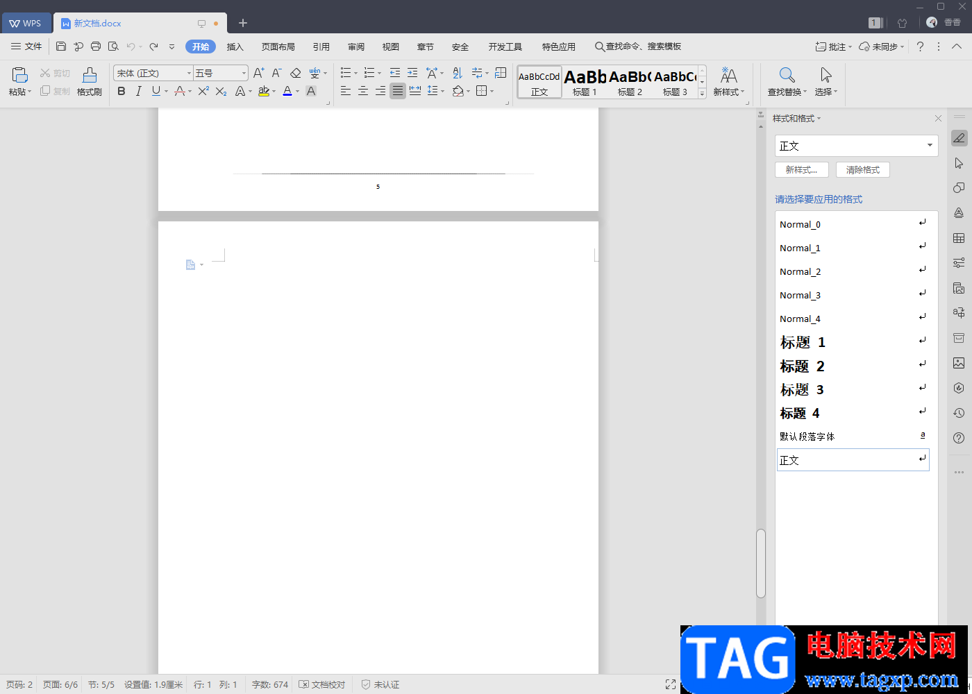Align text right
Image resolution: width=972 pixels, height=694 pixels.
[380, 91]
